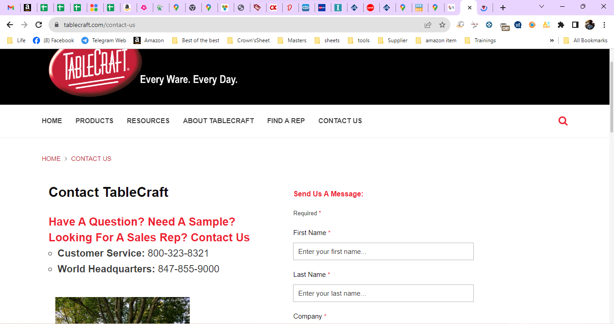Viewport: 614px width, 324px height.
Task: Reload the TableCraft contact page
Action: 39,25
